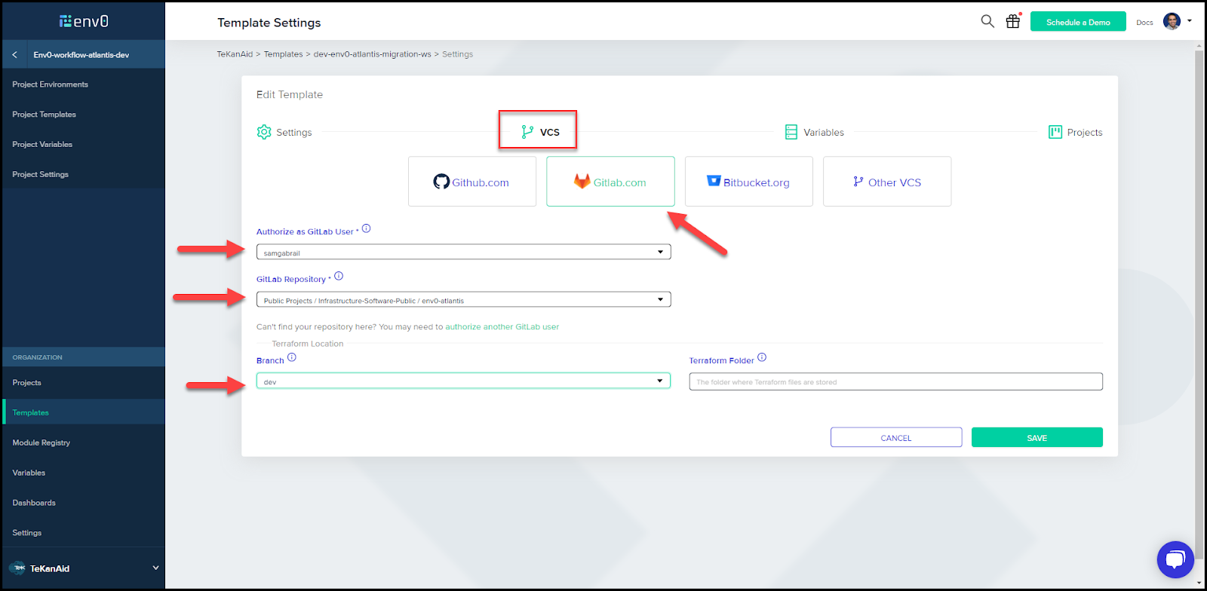1207x591 pixels.
Task: Open the user avatar menu
Action: [x=1172, y=21]
